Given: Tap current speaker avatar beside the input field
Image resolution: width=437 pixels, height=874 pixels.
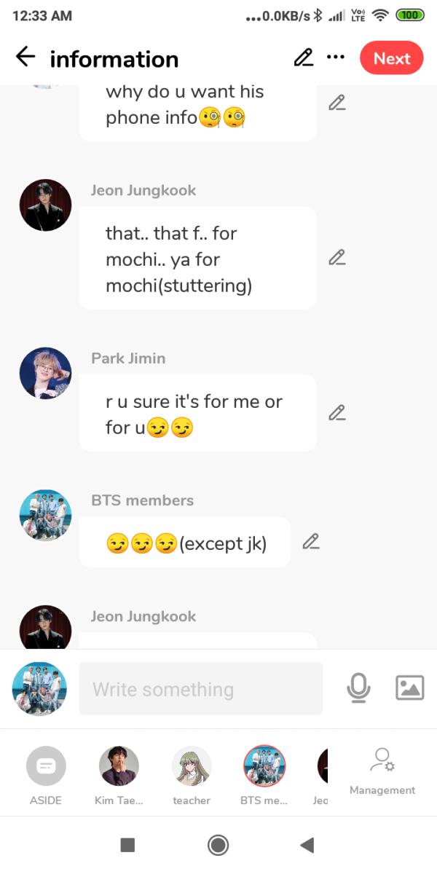Looking at the screenshot, I should [x=39, y=689].
